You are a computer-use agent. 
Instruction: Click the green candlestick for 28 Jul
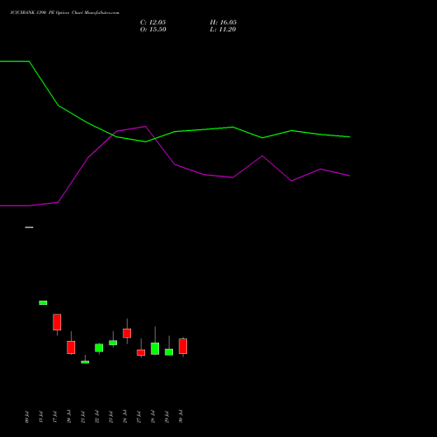point(155,349)
